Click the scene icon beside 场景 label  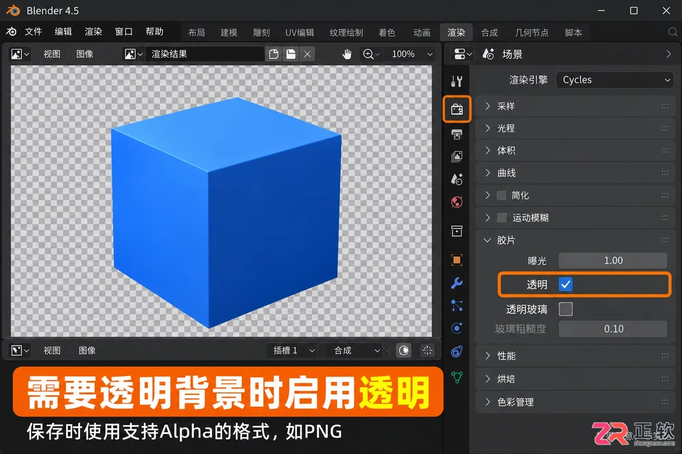[x=488, y=54]
